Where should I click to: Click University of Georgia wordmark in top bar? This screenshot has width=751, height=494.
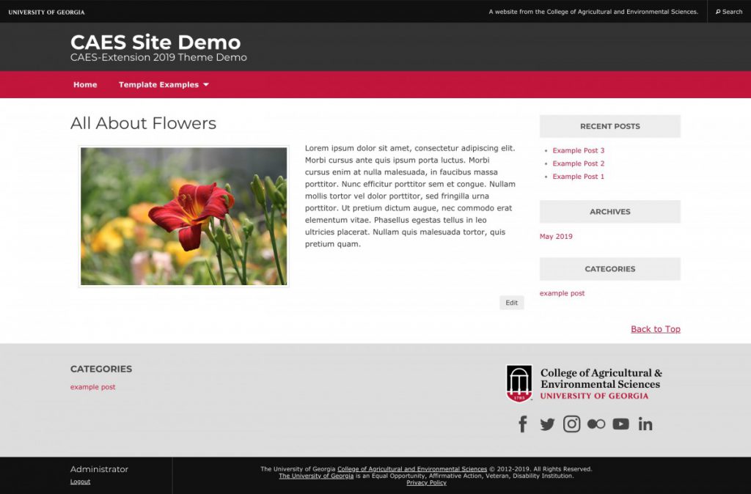point(46,12)
